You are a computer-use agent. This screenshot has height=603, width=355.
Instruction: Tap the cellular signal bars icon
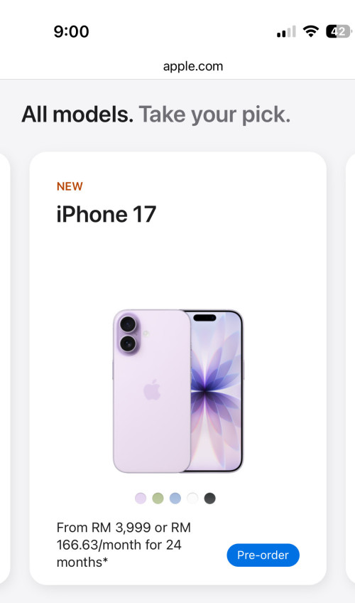coord(286,31)
